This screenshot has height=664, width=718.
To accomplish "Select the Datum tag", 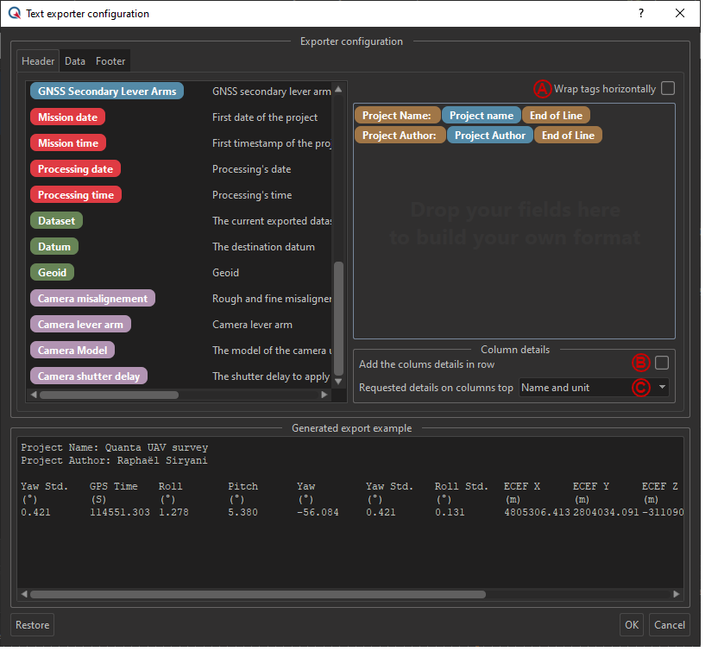I will (x=54, y=246).
